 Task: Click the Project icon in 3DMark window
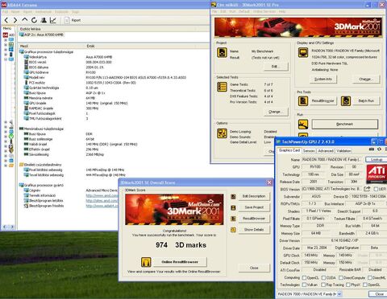(x=222, y=52)
